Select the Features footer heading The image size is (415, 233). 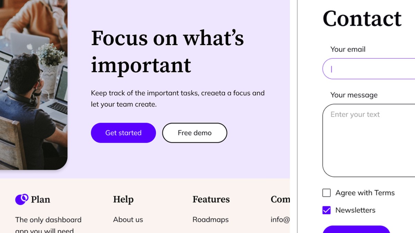(211, 200)
